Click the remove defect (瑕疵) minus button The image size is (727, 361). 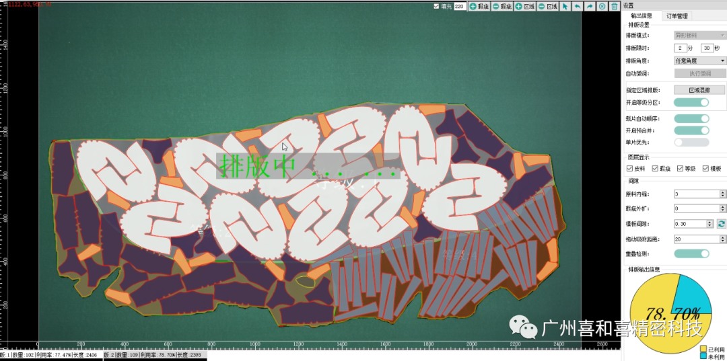click(x=501, y=7)
